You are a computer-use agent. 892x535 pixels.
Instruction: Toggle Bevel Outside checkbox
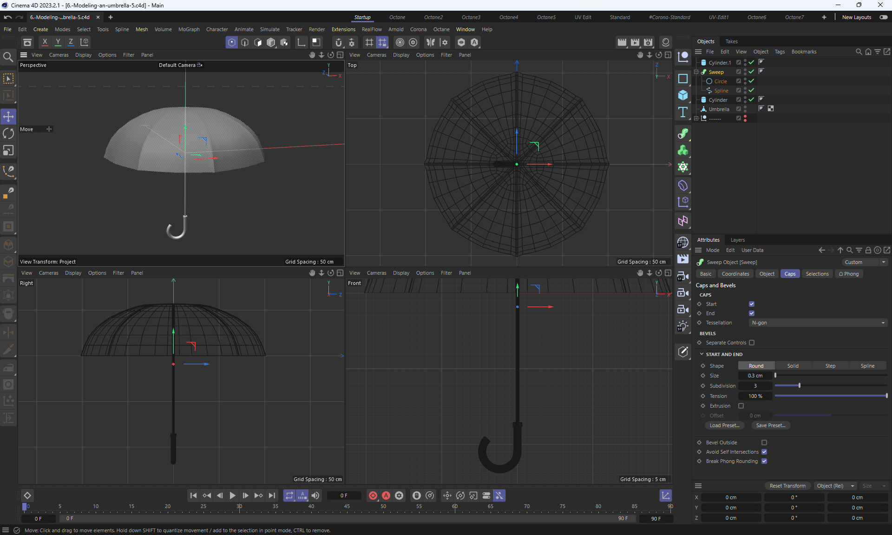point(764,443)
